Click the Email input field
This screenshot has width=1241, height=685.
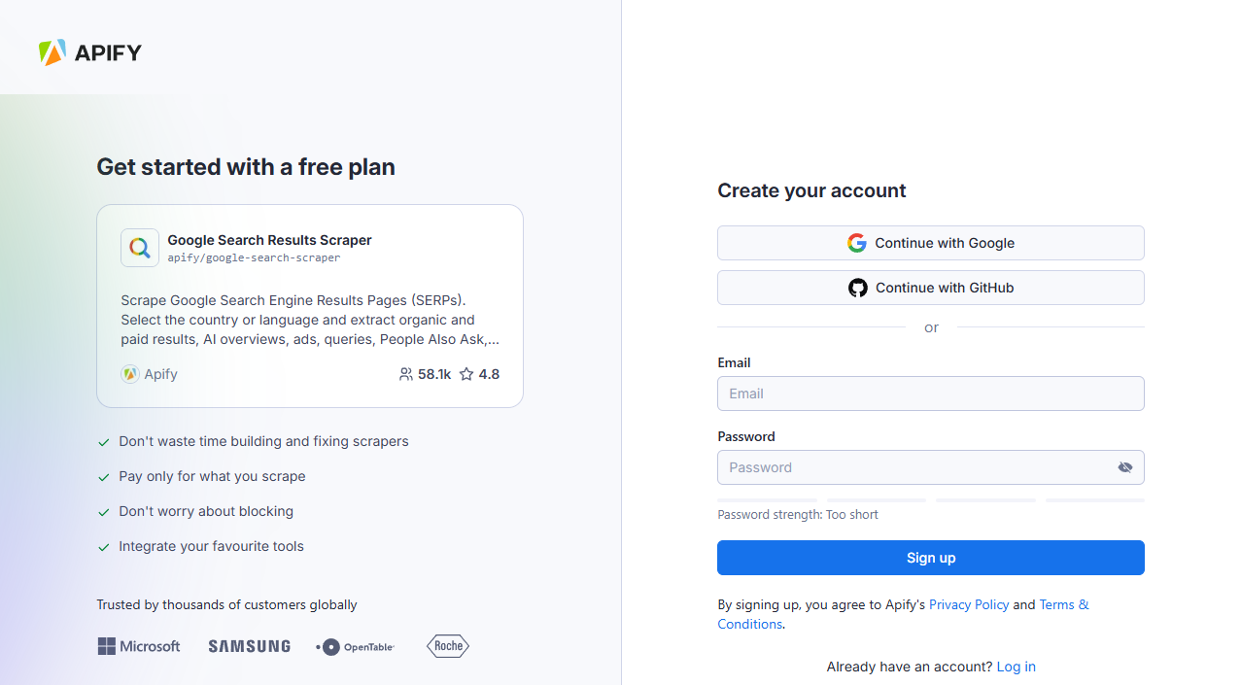930,394
